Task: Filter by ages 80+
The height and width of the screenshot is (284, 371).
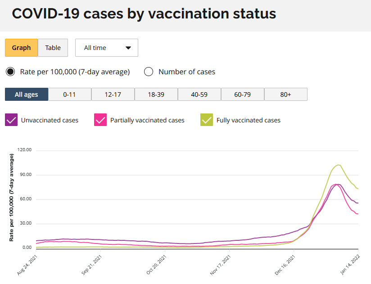Action: point(286,95)
